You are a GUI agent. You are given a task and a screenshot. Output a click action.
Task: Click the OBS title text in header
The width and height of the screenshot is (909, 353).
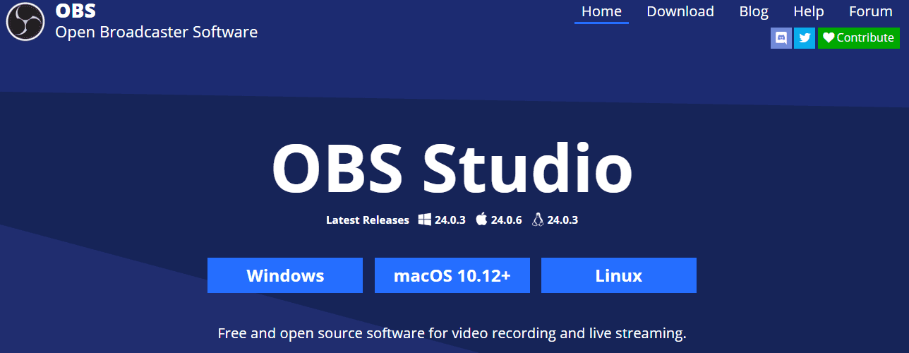click(76, 11)
